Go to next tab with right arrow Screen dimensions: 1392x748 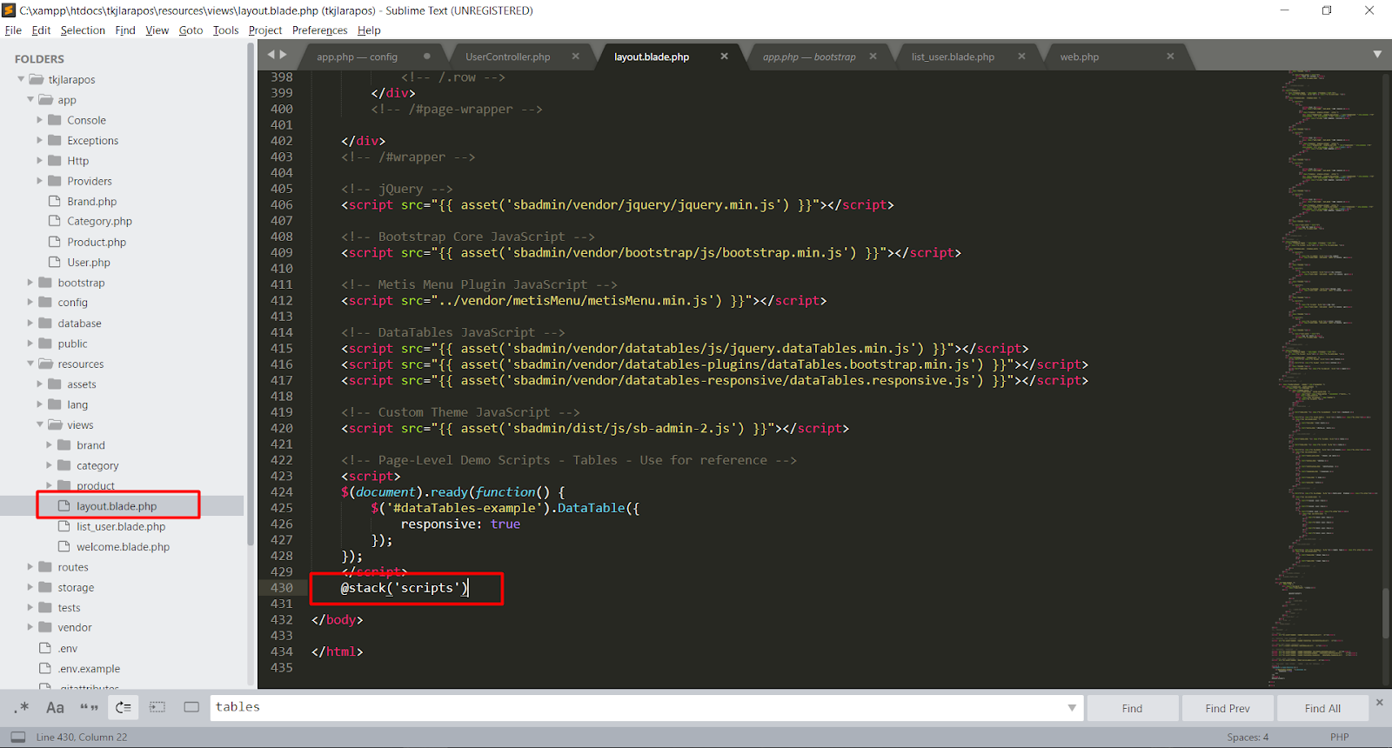[284, 54]
